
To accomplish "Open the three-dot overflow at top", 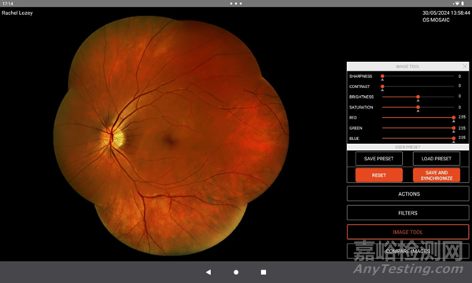I will [236, 4].
